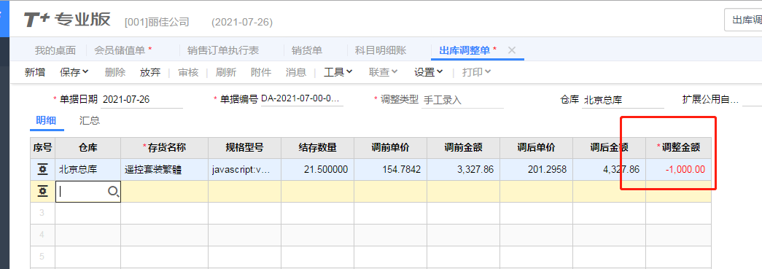Click row number 4 in the grid
The height and width of the screenshot is (269, 762).
coord(42,235)
